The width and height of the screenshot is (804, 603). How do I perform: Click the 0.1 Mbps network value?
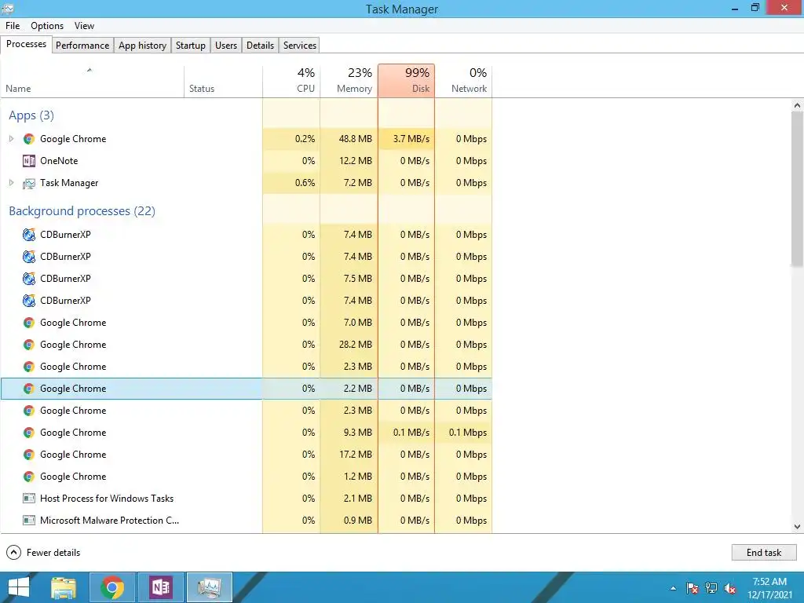pos(468,433)
